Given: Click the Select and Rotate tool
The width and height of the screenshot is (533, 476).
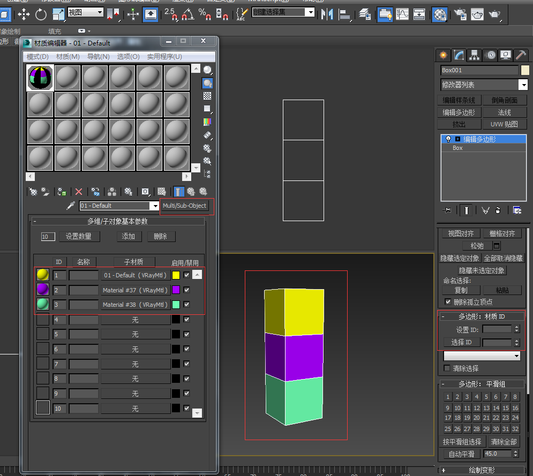Looking at the screenshot, I should click(x=41, y=14).
